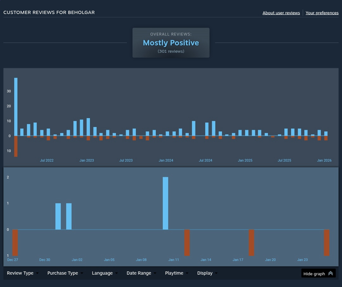Select the red bar above Dec 27

point(15,243)
